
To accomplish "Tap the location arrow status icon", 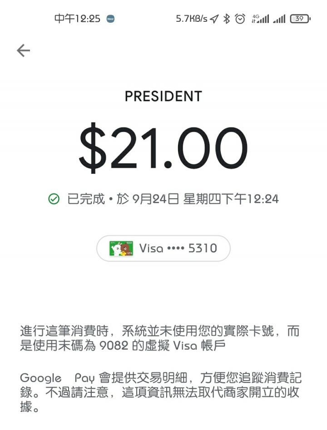I will (x=214, y=19).
